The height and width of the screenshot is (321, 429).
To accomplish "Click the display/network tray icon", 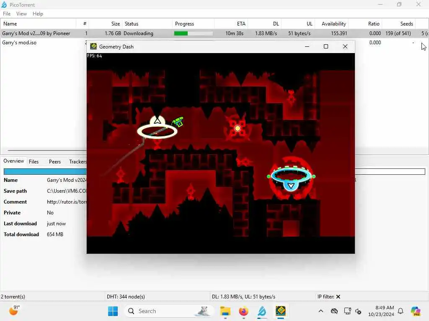I will 347,311.
